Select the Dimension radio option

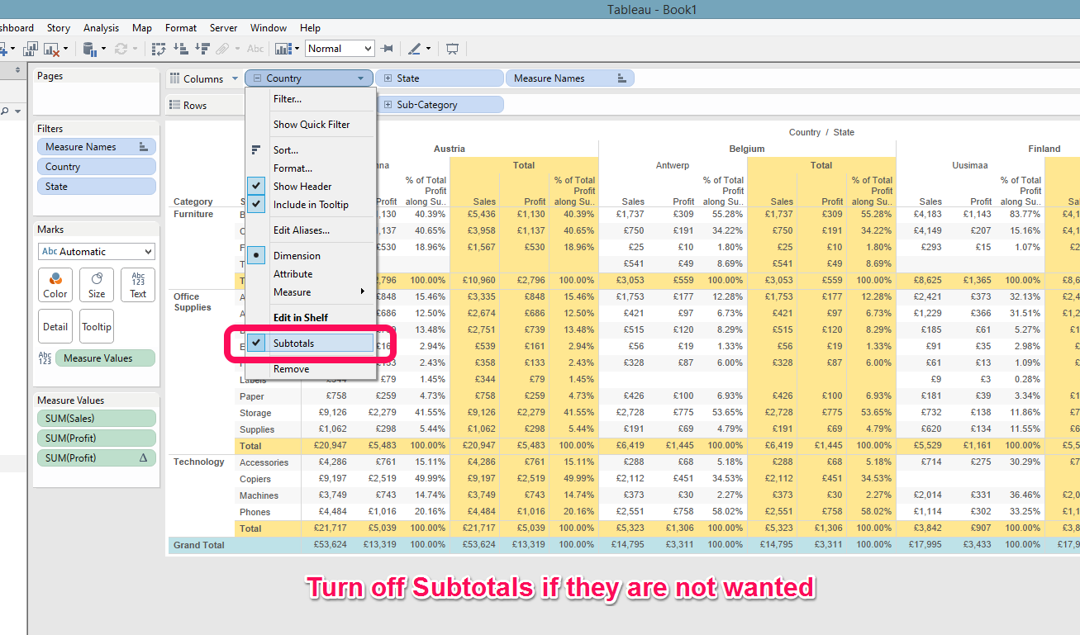point(311,256)
